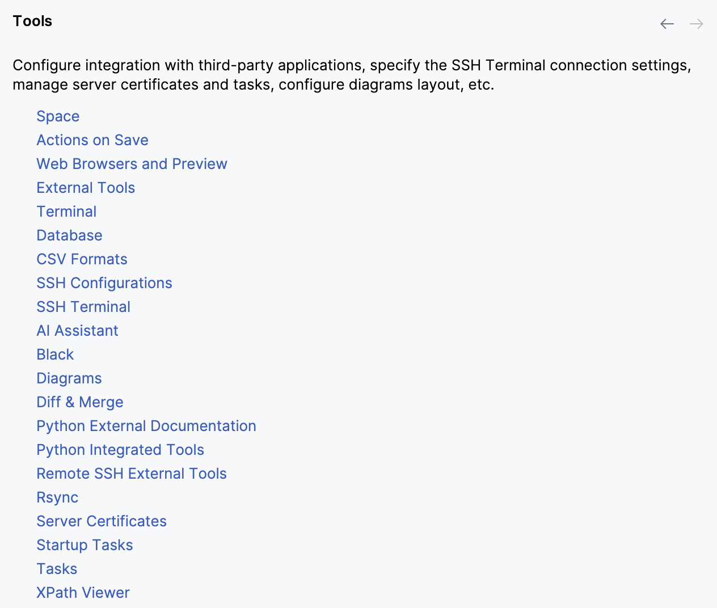Open Black formatter settings
Viewport: 717px width, 608px height.
tap(55, 354)
